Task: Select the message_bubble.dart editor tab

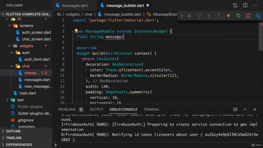Action: [125, 5]
